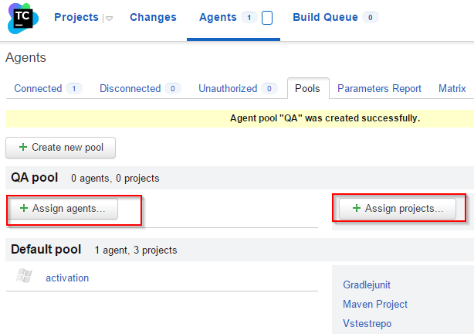Open the Changes page
474x334 pixels.
(153, 17)
